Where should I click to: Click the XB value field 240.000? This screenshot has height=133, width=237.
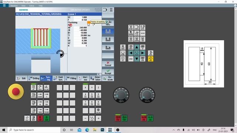point(80,28)
